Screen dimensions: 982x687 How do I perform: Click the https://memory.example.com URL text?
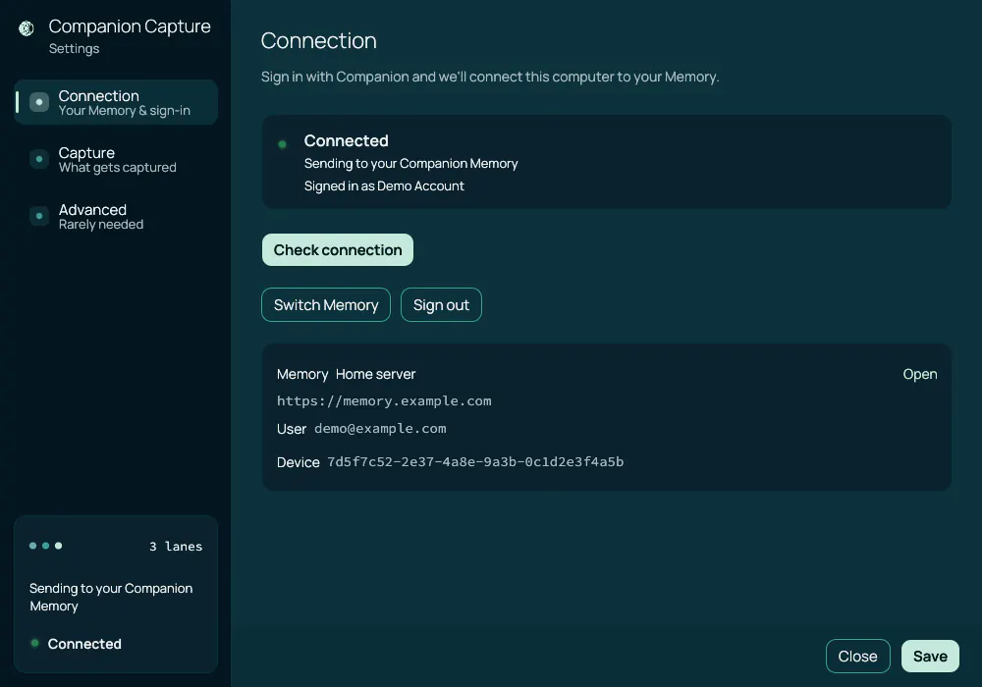[x=384, y=401]
